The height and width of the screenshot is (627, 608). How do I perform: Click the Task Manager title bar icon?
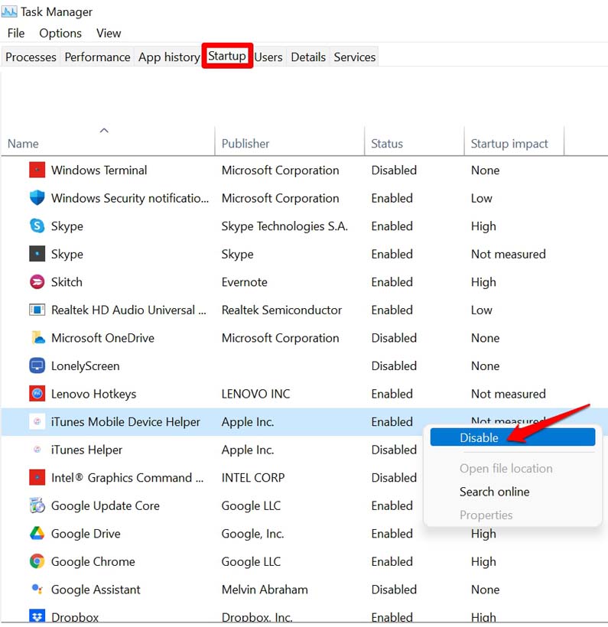tap(9, 11)
